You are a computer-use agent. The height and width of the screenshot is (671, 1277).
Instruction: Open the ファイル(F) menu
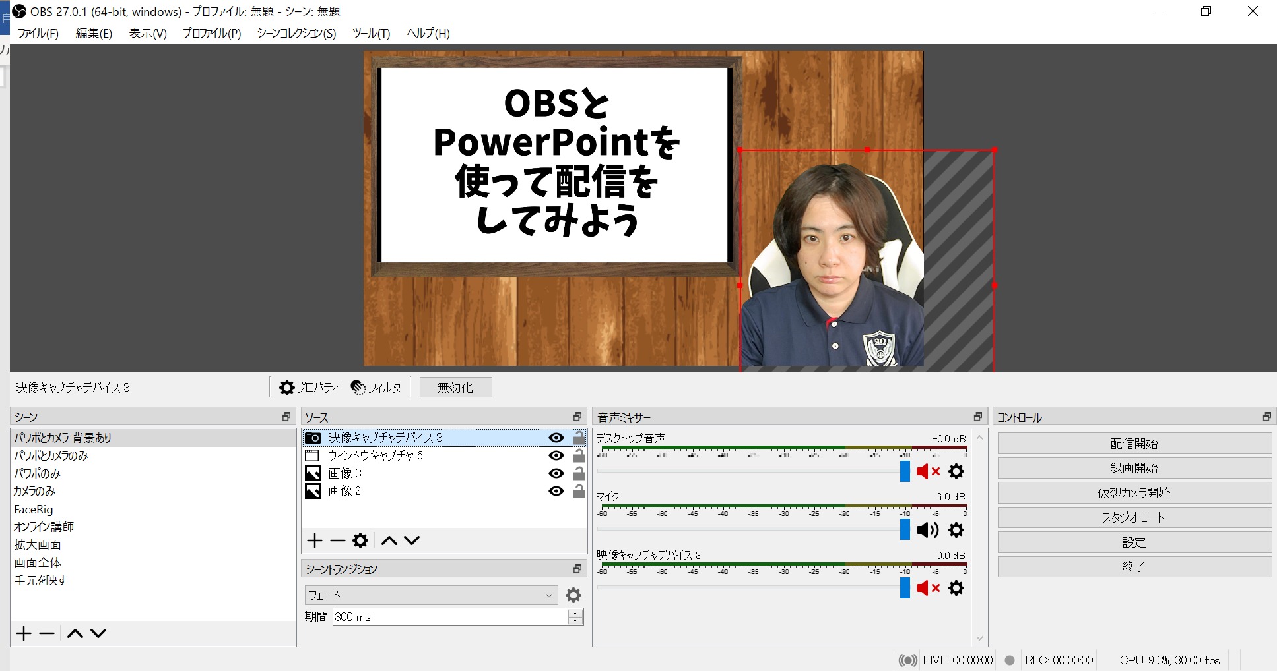click(x=38, y=33)
